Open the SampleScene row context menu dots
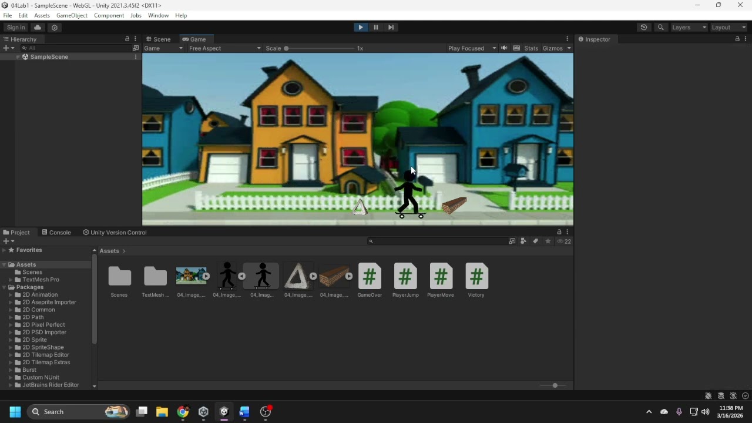 click(x=136, y=57)
